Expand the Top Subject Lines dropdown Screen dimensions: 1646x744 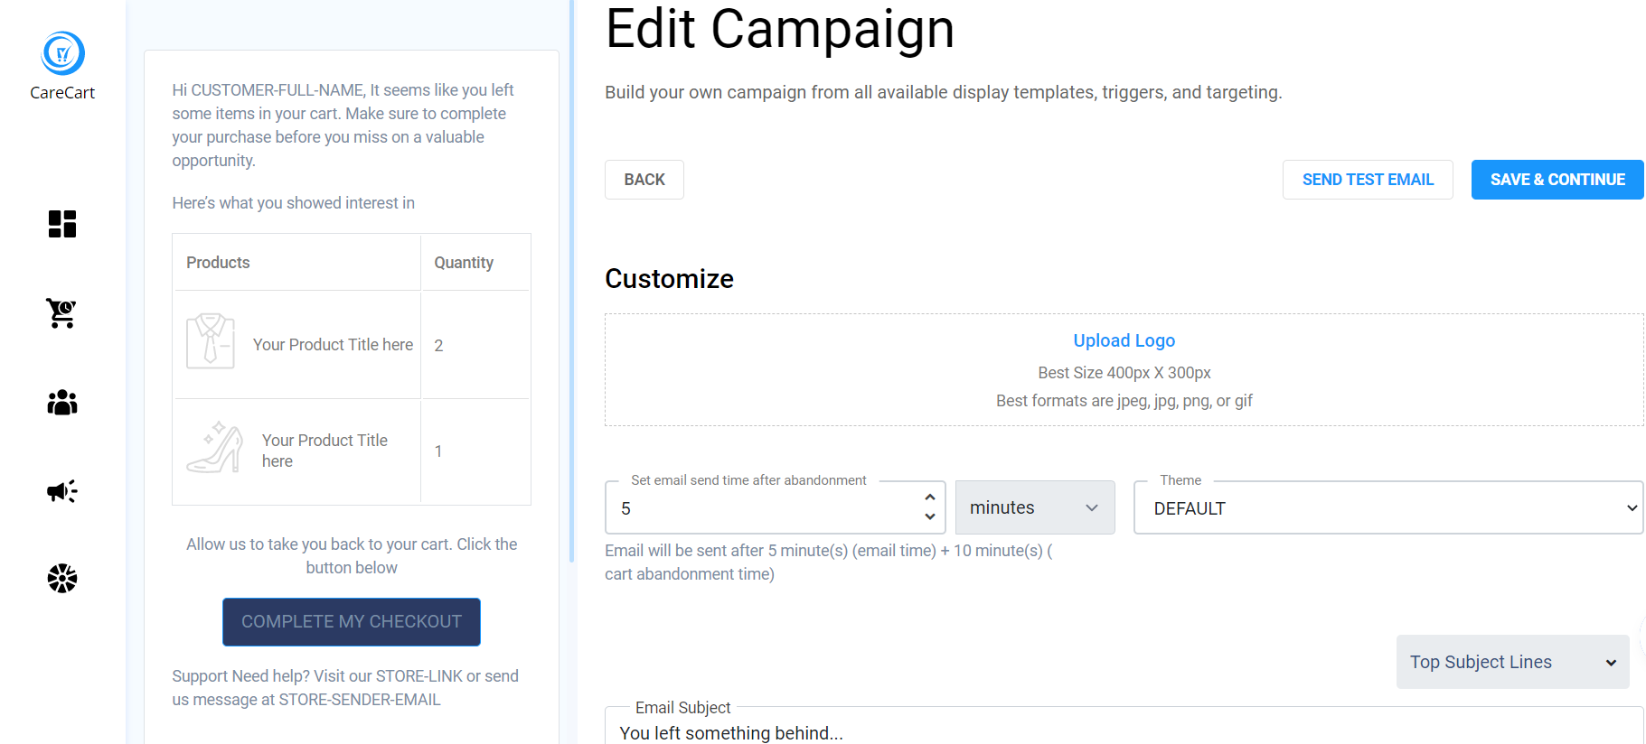click(x=1513, y=662)
